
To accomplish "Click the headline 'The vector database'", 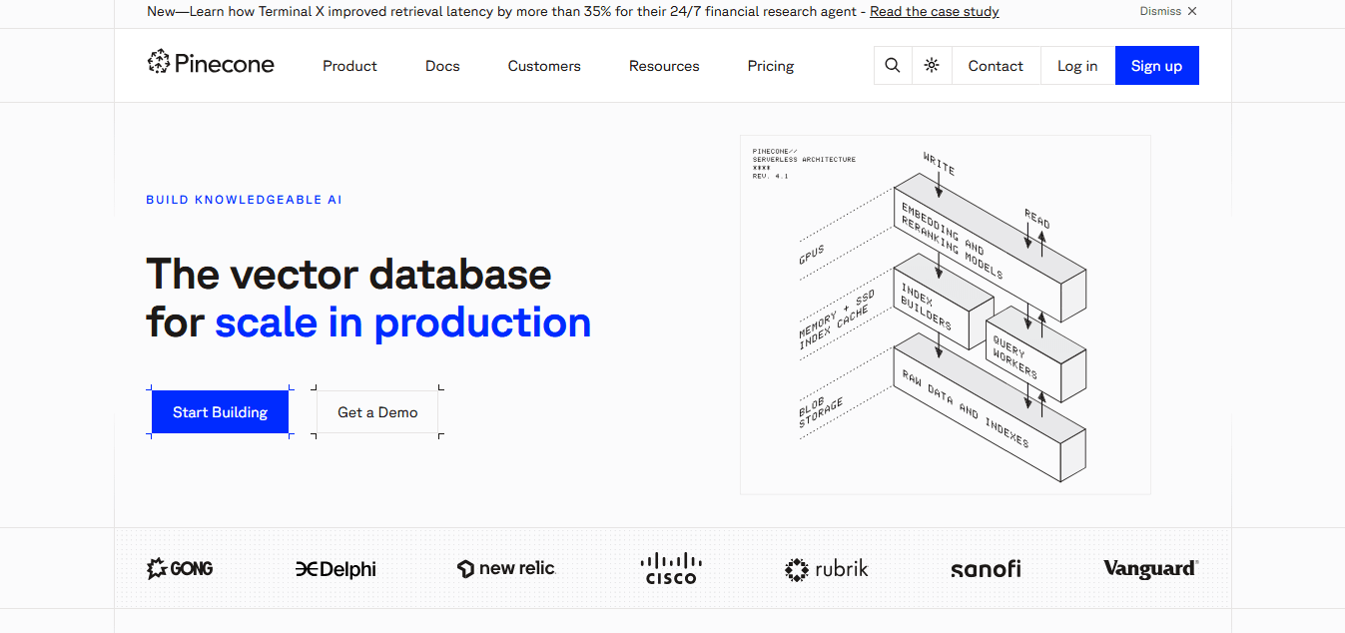I will point(348,274).
